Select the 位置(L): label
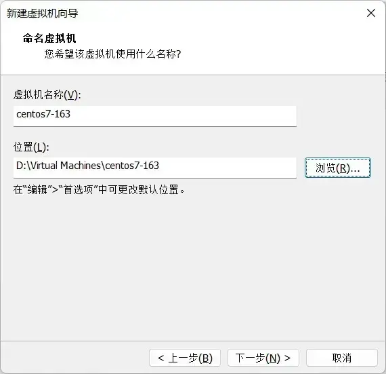 click(x=31, y=147)
